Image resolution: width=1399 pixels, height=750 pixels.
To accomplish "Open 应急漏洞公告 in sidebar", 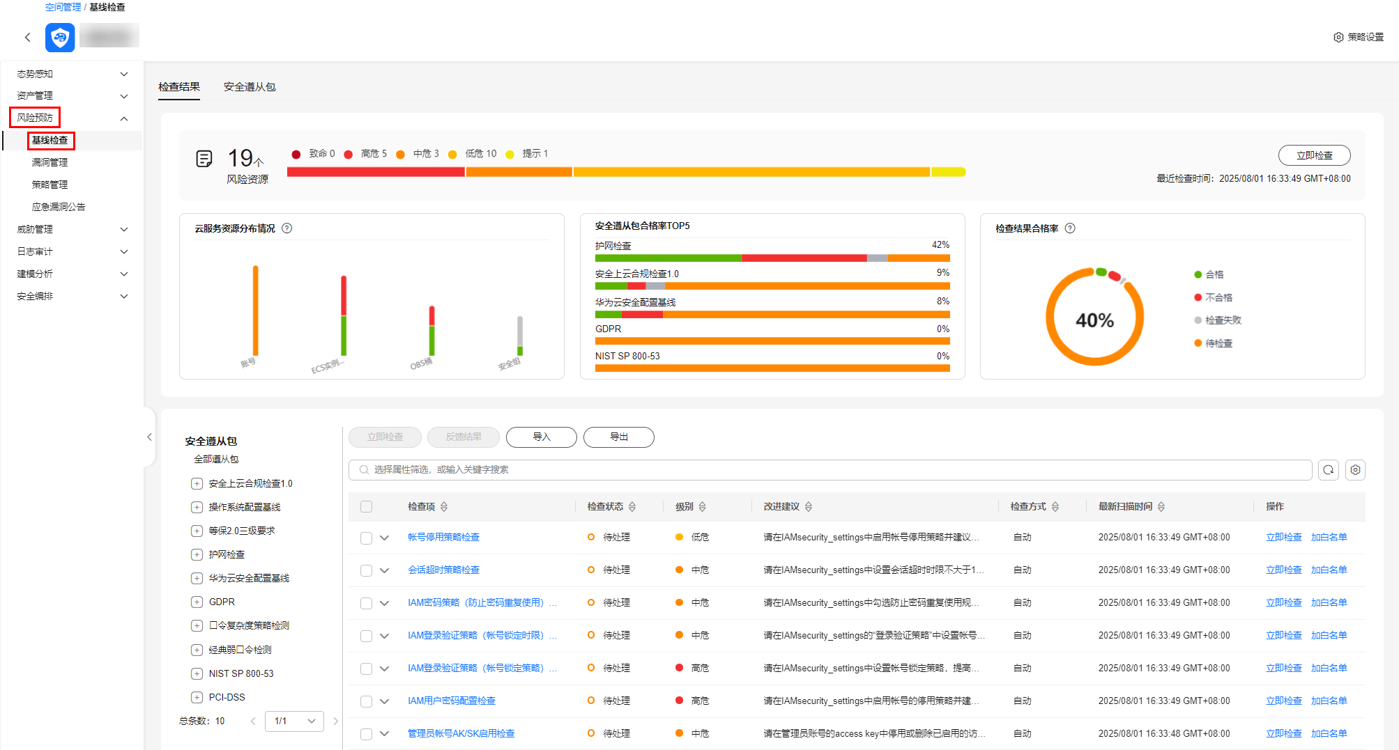I will 59,207.
